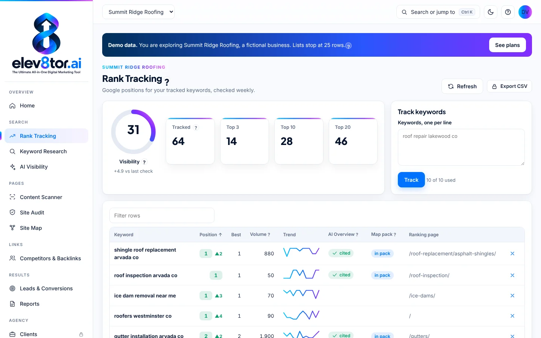Remove roofers westminster co keyword
Screen dimensions: 541x338
[512, 316]
